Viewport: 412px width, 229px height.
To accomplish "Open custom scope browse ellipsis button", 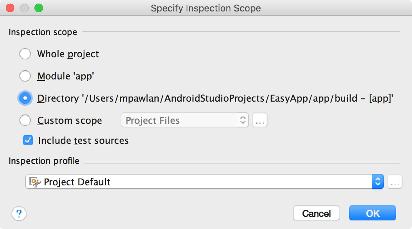I will pos(260,121).
